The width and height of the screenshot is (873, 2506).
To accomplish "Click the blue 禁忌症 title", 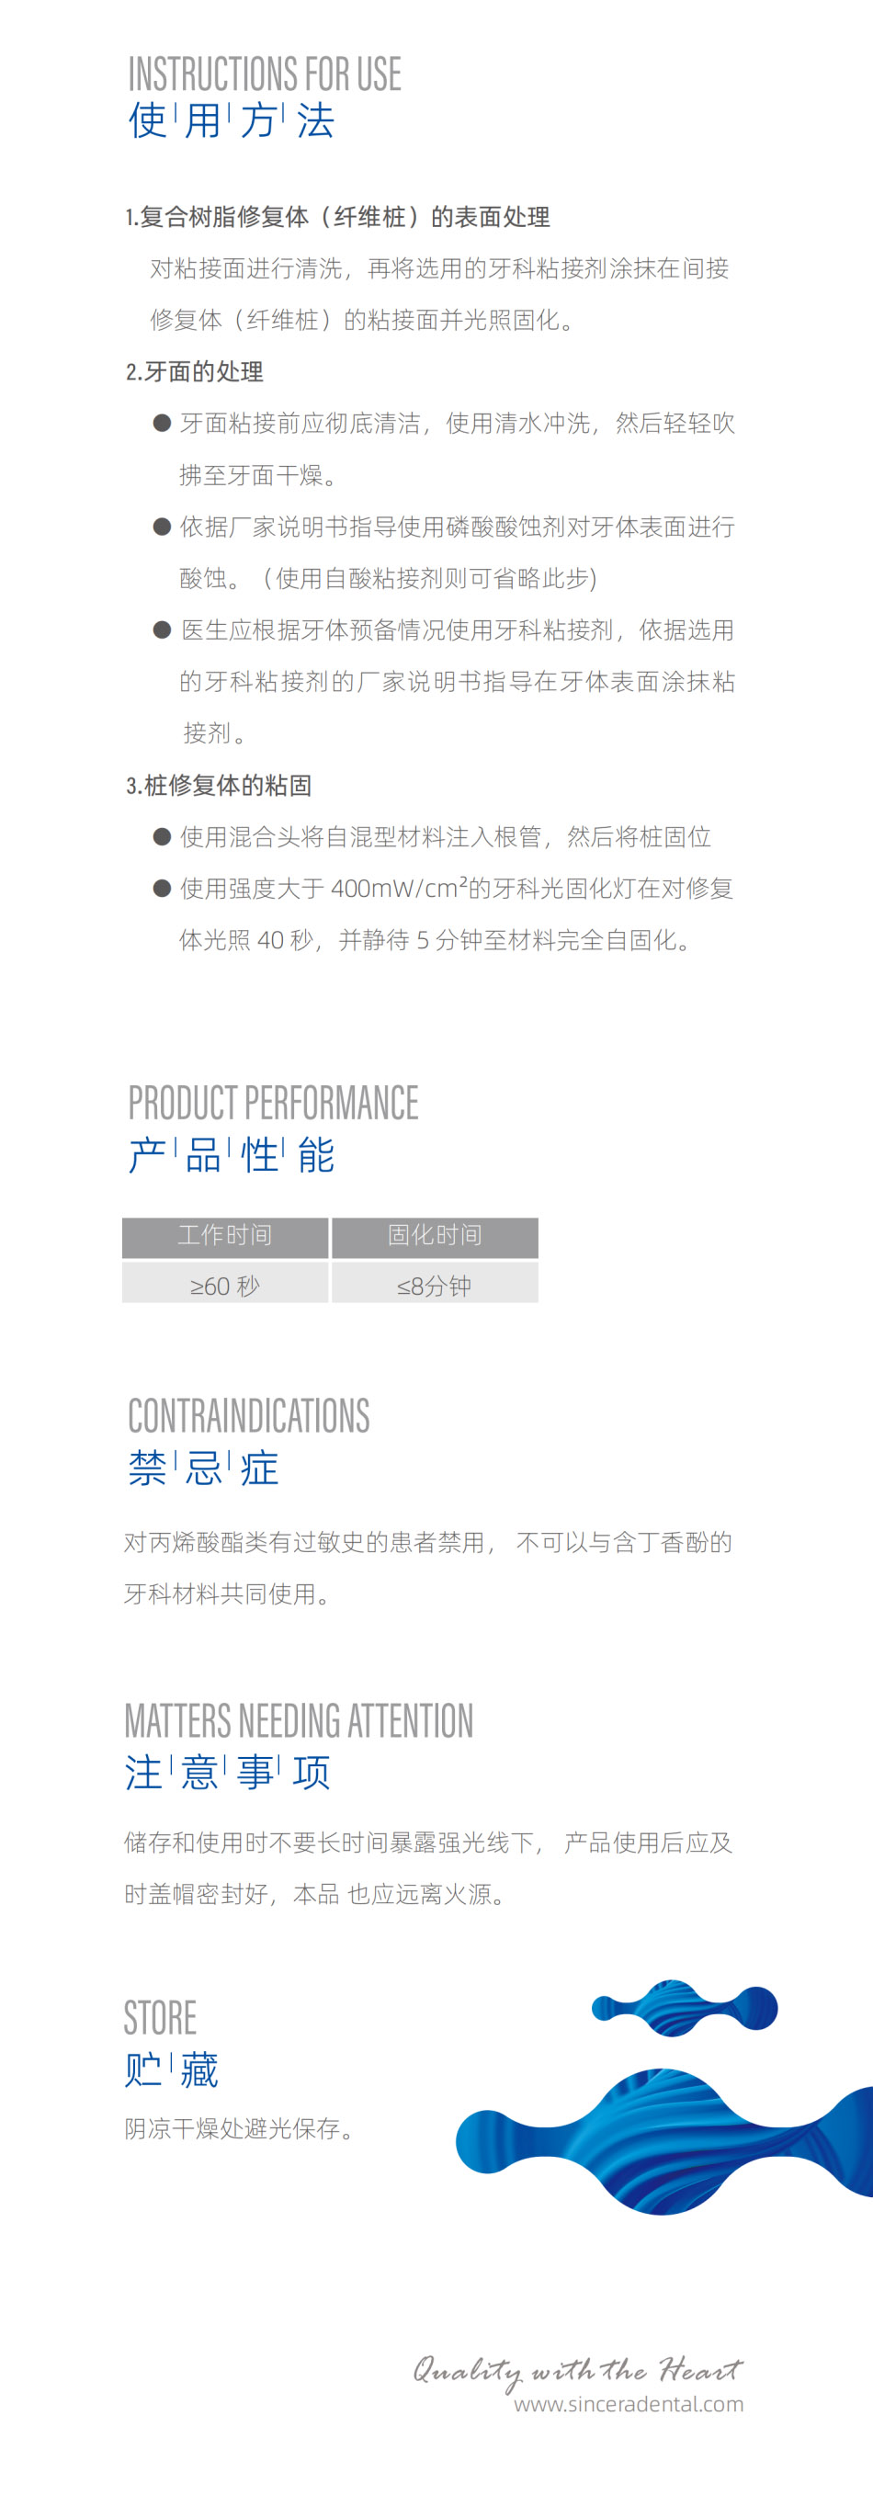I will click(203, 1468).
